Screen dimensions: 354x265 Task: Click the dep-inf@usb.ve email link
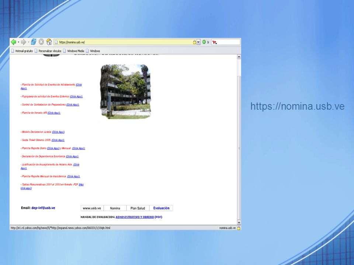(44, 208)
